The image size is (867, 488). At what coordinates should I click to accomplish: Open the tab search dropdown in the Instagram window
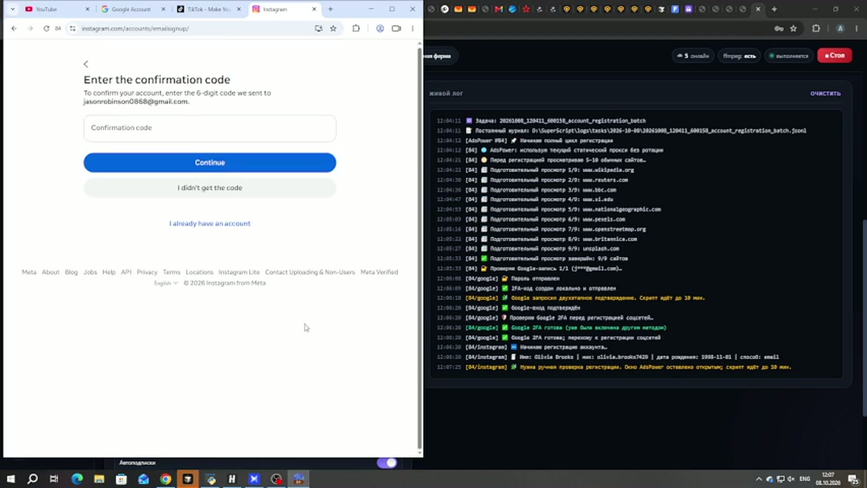pos(13,9)
